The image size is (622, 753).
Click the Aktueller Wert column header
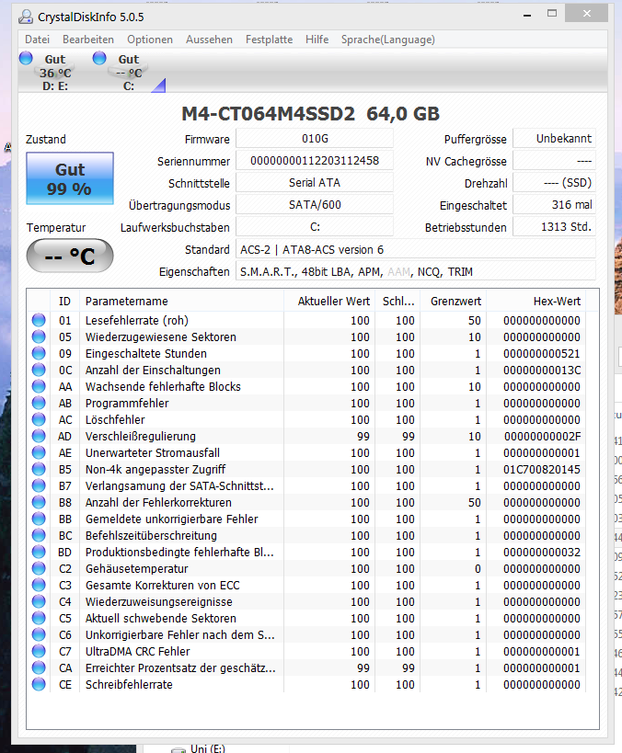click(329, 301)
